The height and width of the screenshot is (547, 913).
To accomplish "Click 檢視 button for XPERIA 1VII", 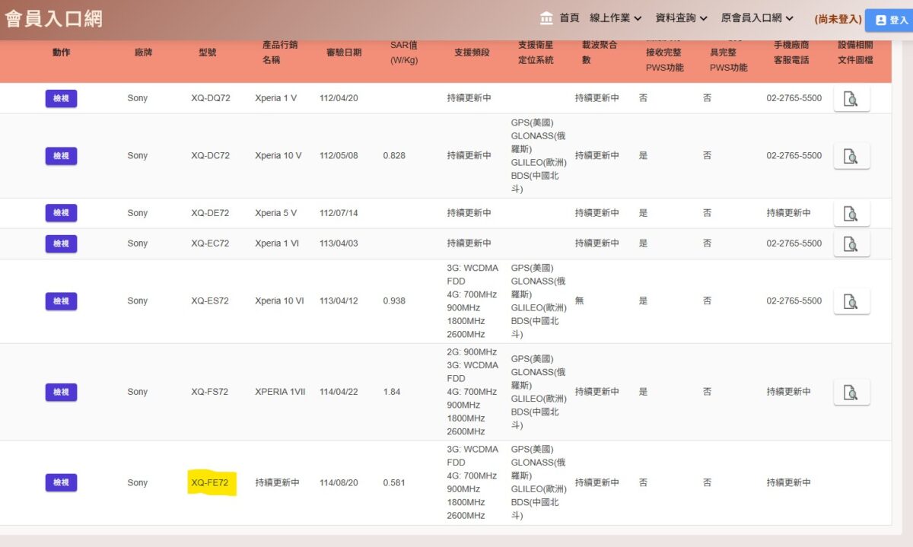I will click(61, 392).
